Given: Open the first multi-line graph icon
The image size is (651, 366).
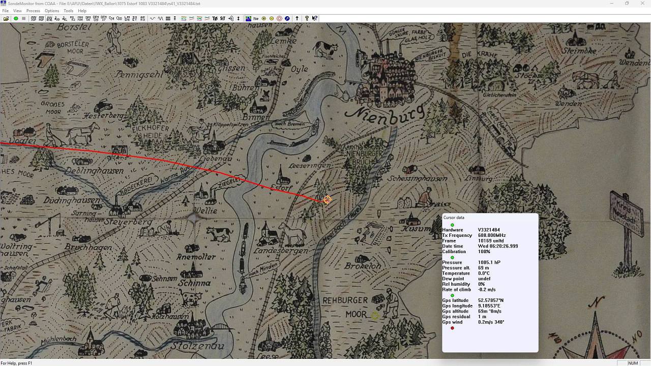Looking at the screenshot, I should point(184,18).
